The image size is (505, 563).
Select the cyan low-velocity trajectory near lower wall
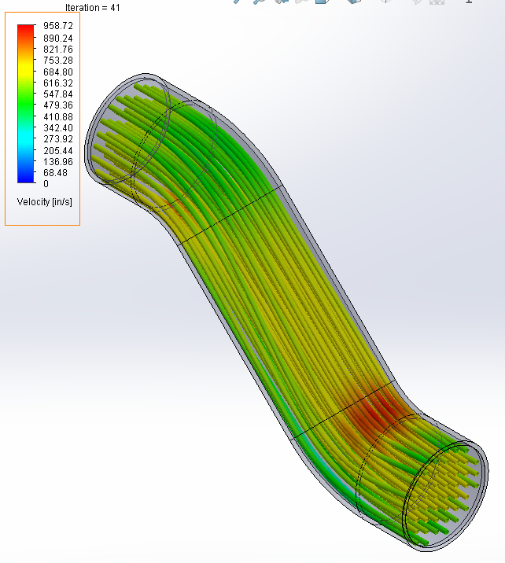tap(319, 463)
